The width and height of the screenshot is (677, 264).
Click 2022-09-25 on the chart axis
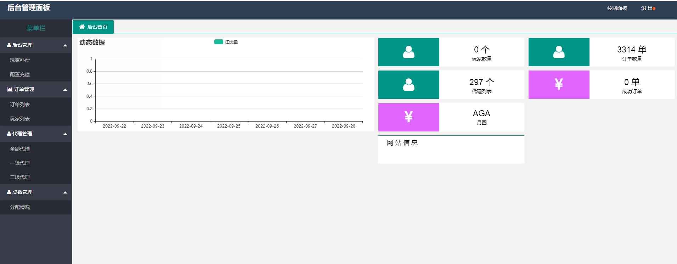coord(229,126)
